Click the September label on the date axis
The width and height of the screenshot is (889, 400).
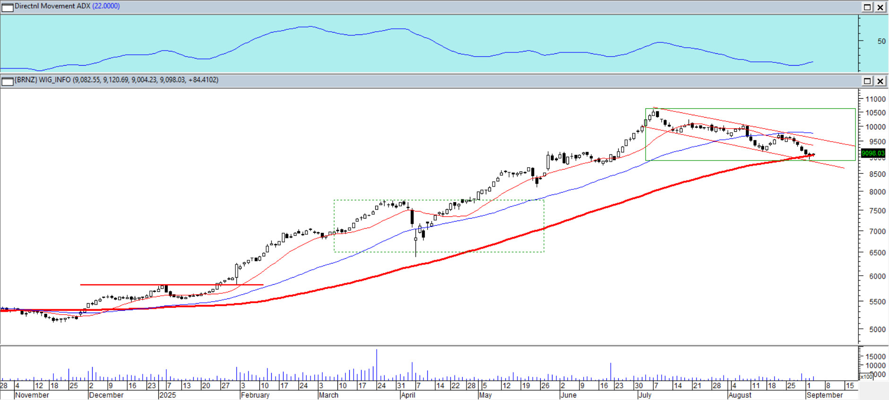click(824, 395)
